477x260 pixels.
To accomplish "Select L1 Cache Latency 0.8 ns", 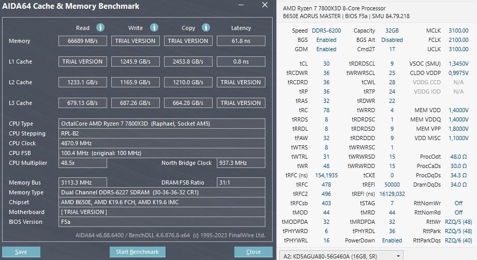I will (241, 62).
